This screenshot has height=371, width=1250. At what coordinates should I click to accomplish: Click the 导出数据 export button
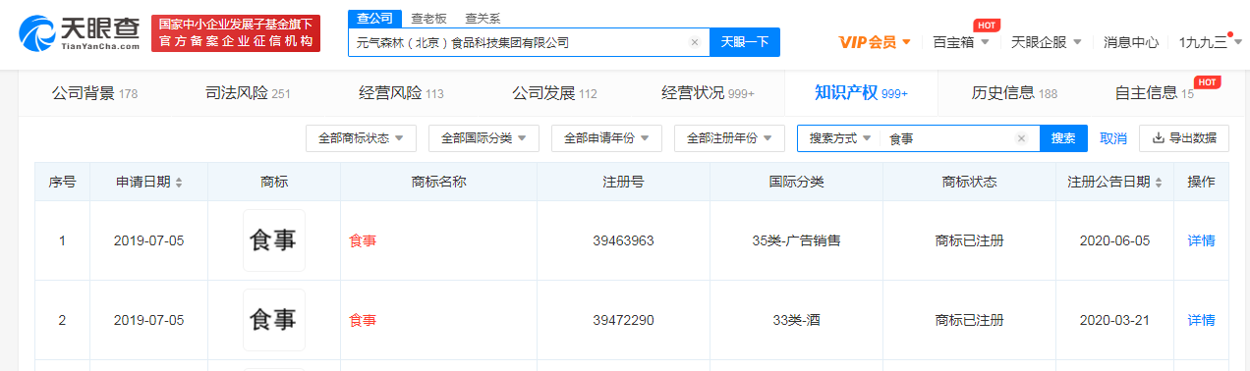click(x=1184, y=138)
